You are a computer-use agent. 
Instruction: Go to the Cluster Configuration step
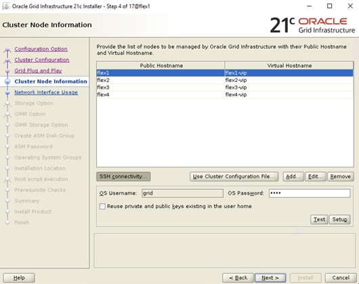42,60
